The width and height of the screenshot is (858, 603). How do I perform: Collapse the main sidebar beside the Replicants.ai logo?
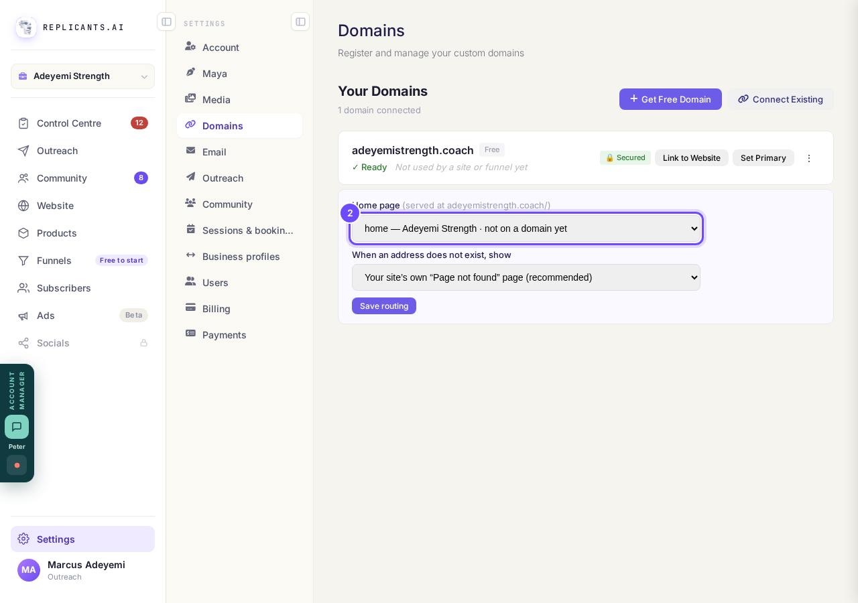(x=166, y=21)
